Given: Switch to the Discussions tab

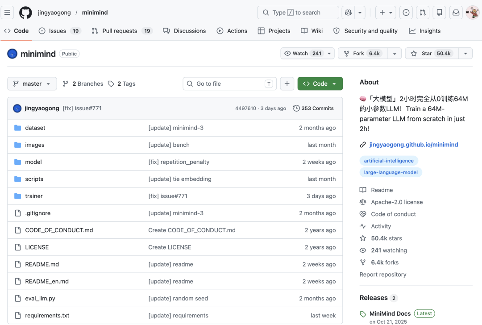Looking at the screenshot, I should 184,31.
